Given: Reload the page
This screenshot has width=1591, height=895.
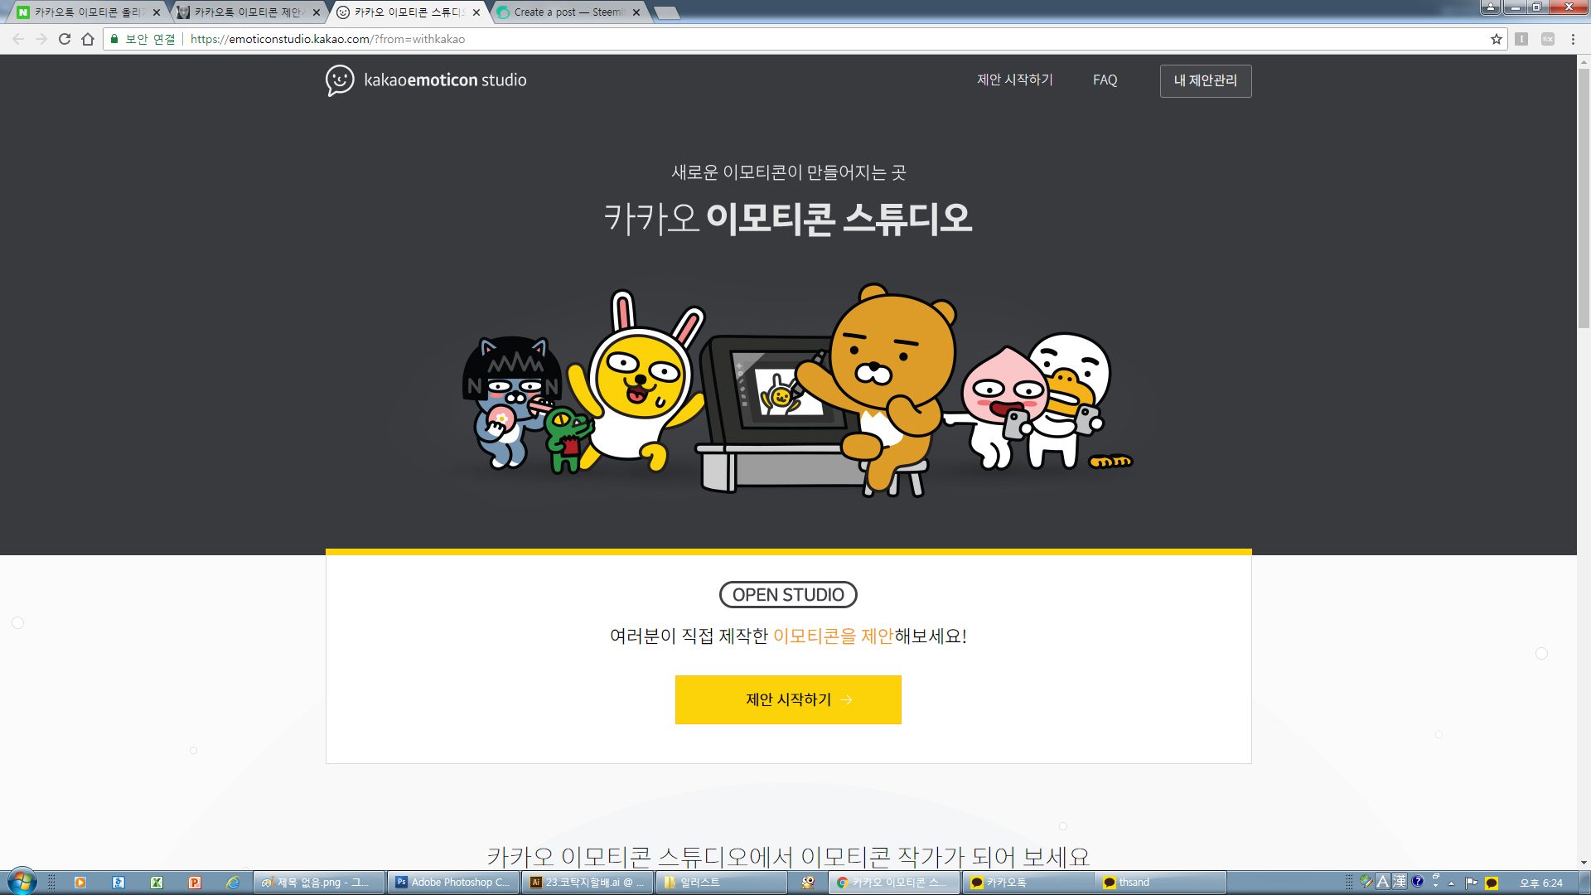Looking at the screenshot, I should point(65,39).
